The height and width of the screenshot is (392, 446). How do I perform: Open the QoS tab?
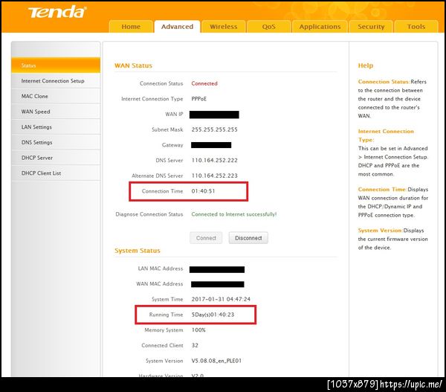coord(268,27)
